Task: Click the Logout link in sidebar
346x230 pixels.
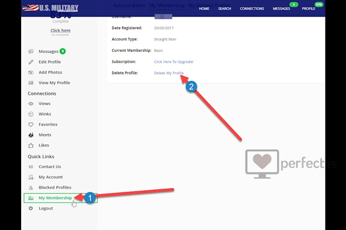Action: pyautogui.click(x=45, y=208)
